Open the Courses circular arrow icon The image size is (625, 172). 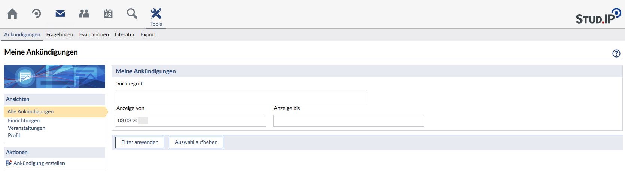click(x=36, y=14)
